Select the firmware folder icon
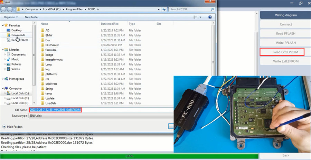This screenshot has width=311, height=160. point(43,50)
